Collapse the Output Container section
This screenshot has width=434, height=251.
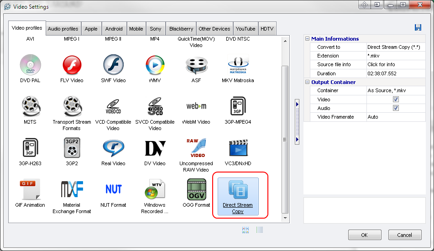pos(307,82)
